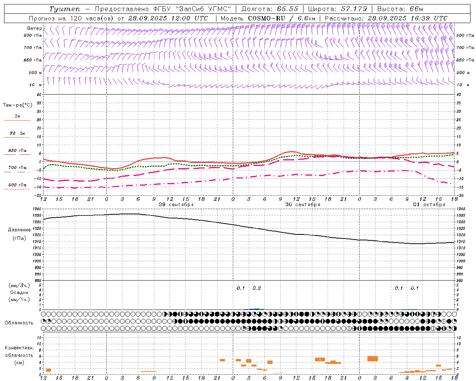Click the largest orange convective bar, 01 октября
Viewport: 476px width, 381px height.
pos(373,359)
